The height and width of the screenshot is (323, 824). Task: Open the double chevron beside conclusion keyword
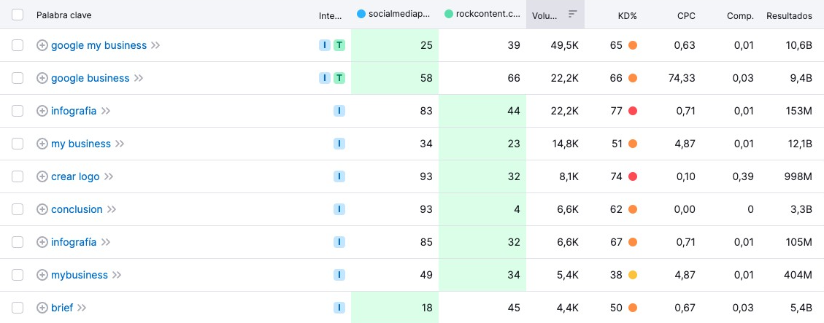click(x=112, y=209)
